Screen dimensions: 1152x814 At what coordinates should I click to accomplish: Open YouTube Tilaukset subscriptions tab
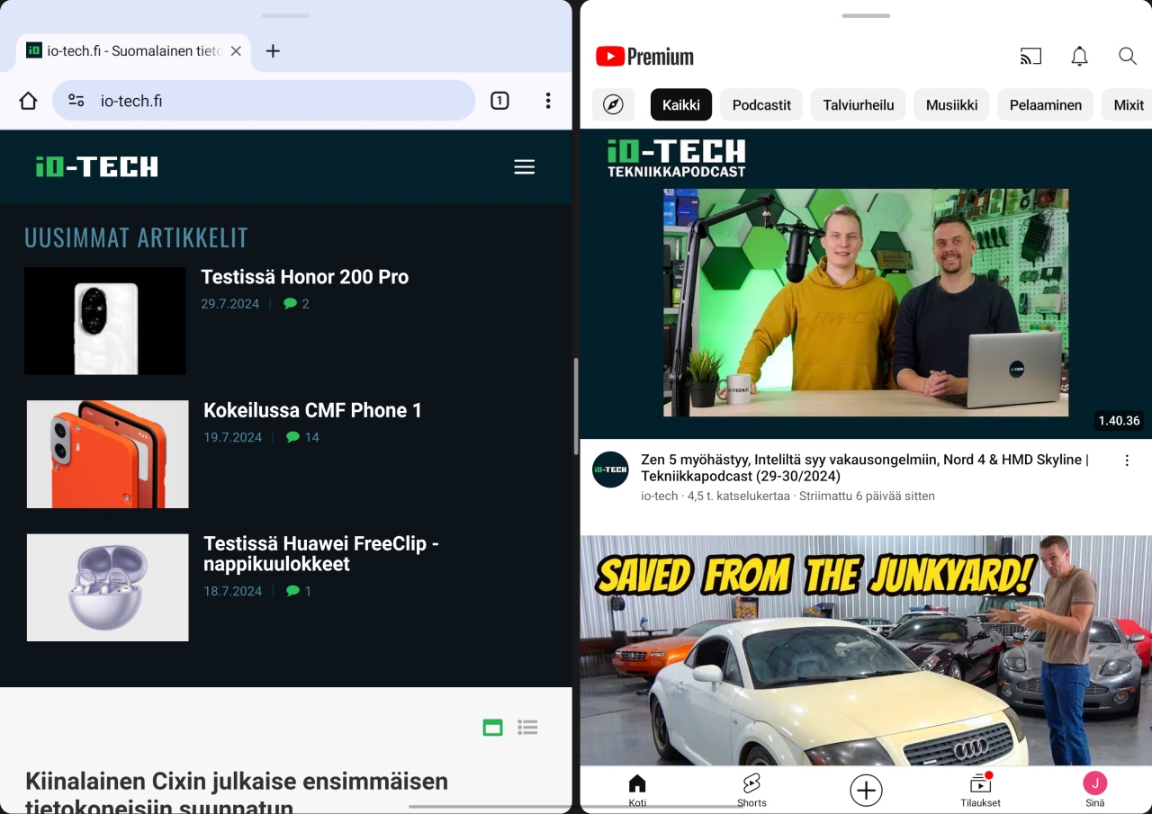coord(980,791)
